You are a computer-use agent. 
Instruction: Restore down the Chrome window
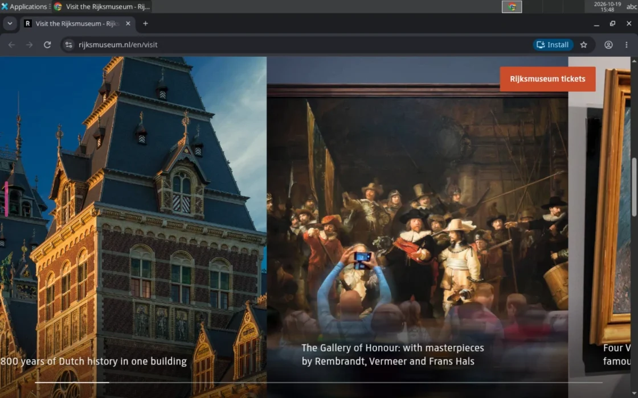tap(612, 23)
